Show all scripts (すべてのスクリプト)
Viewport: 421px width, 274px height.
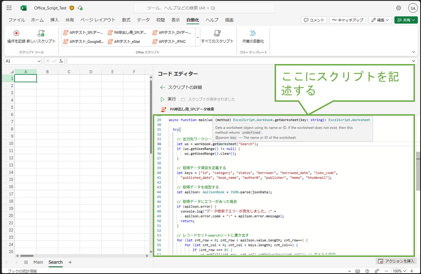coord(217,37)
